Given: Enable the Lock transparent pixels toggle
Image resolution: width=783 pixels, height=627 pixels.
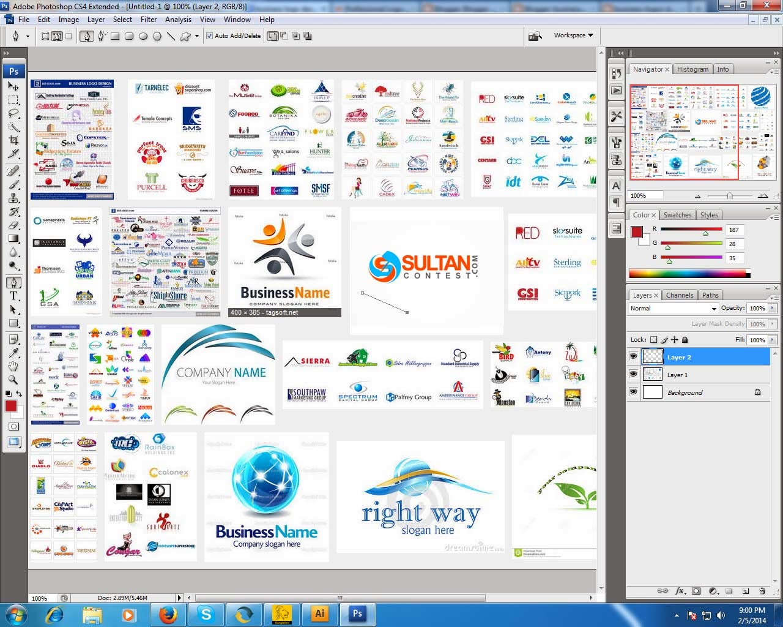Looking at the screenshot, I should click(x=653, y=339).
